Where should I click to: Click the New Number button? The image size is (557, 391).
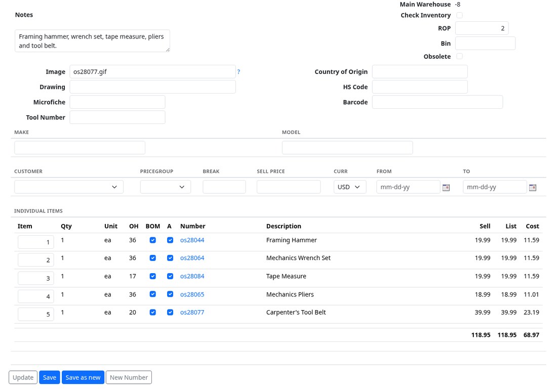[x=129, y=377]
